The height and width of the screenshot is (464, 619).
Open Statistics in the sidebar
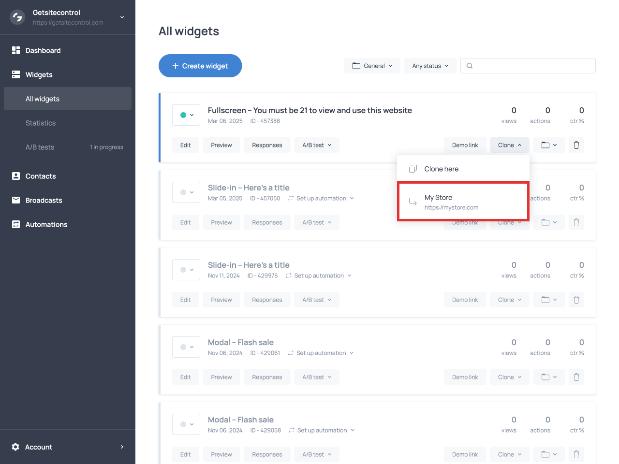(x=41, y=123)
